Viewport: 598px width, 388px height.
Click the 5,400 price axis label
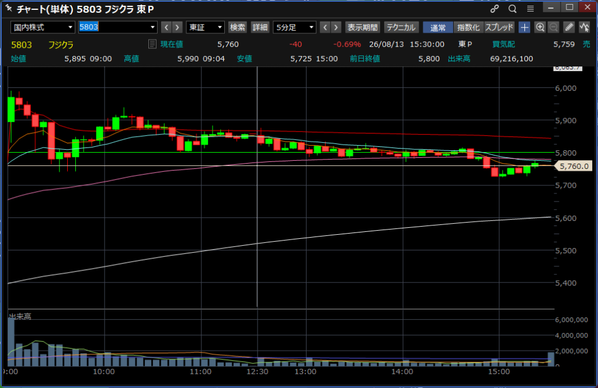click(x=565, y=283)
